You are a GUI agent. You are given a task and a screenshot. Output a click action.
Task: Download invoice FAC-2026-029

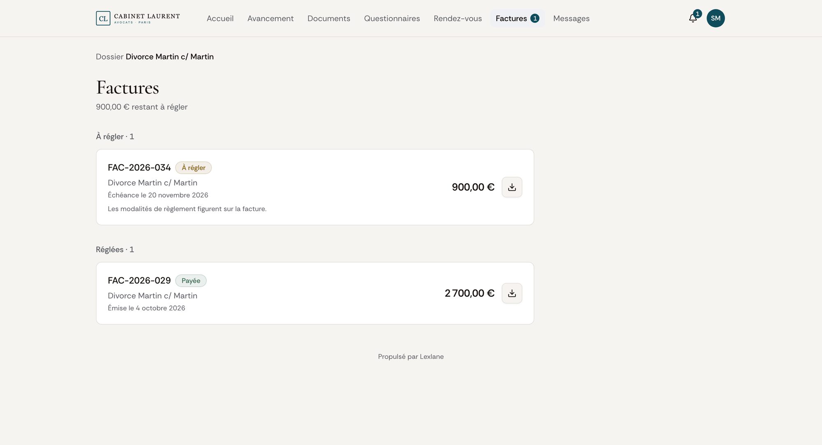[x=512, y=293]
